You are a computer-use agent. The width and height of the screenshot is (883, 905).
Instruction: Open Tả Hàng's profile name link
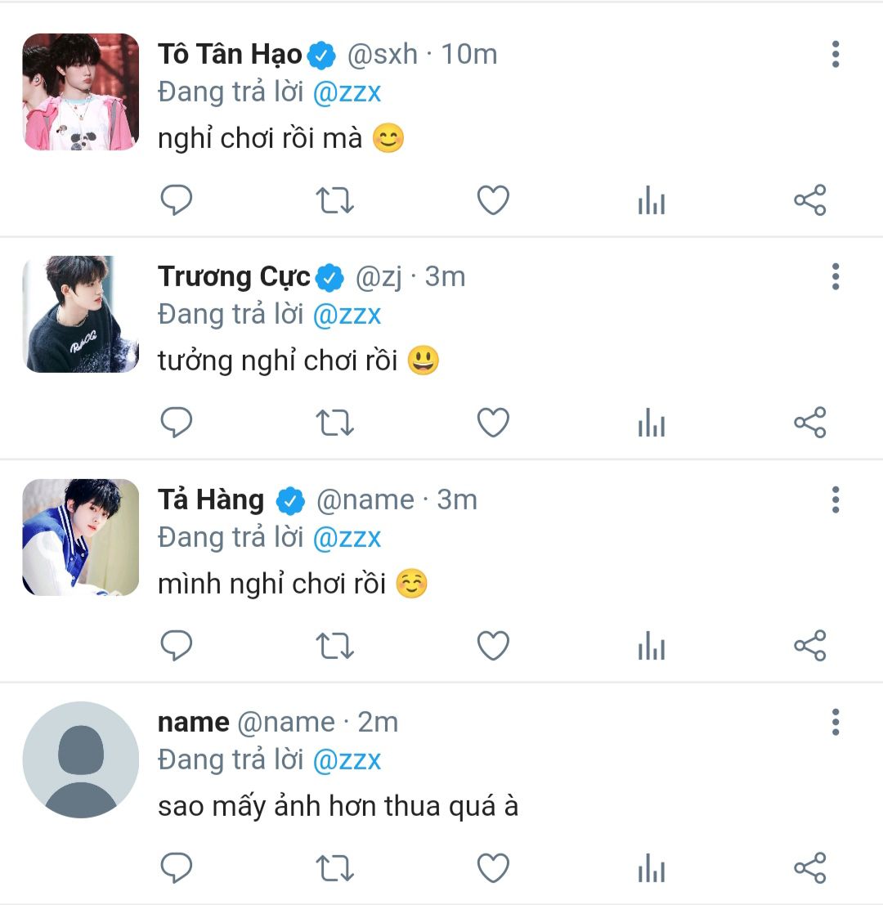click(211, 500)
